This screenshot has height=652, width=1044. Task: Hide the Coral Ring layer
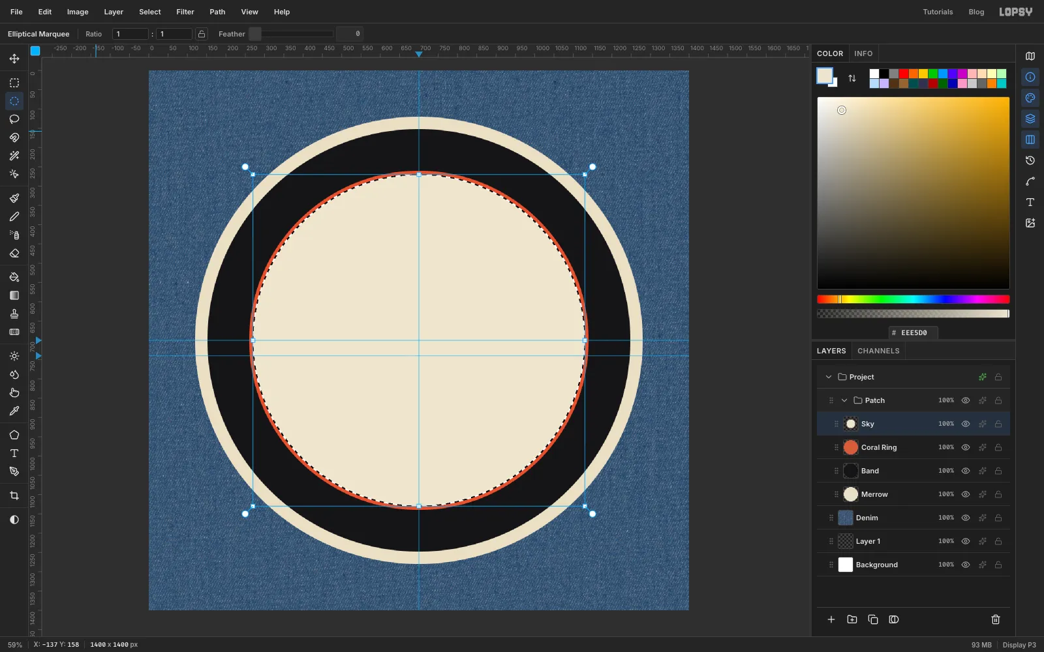966,447
